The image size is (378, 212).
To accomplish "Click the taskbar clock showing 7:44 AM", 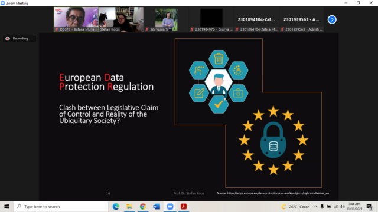I will coord(354,207).
